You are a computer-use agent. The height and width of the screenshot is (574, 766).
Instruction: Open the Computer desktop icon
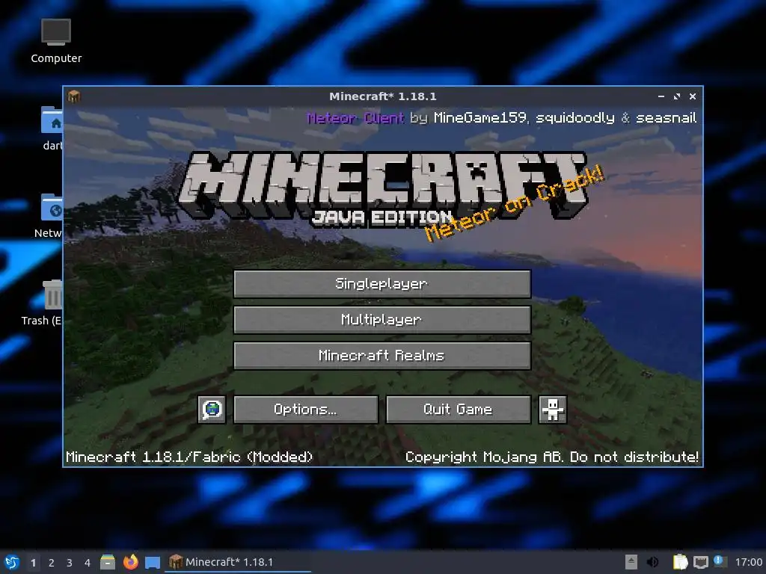coord(56,41)
